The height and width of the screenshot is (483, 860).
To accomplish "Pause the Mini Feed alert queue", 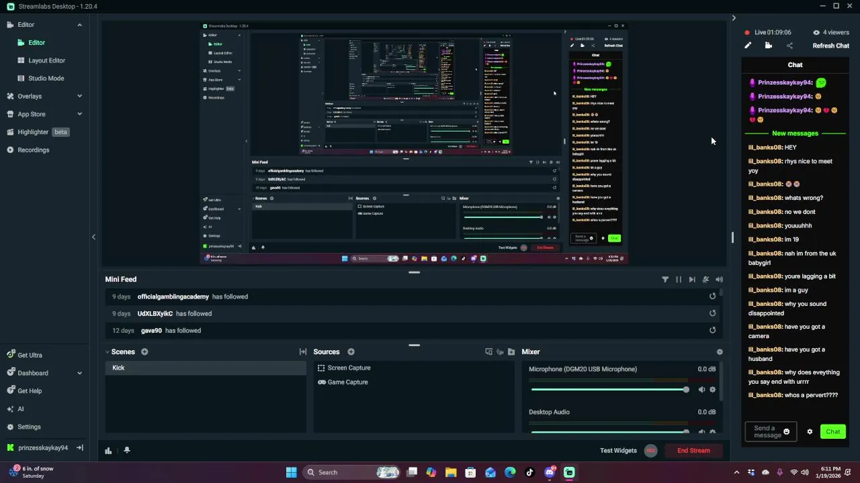I will point(679,280).
